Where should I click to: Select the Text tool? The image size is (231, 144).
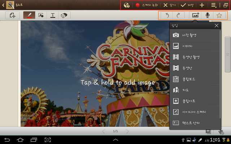point(53,15)
